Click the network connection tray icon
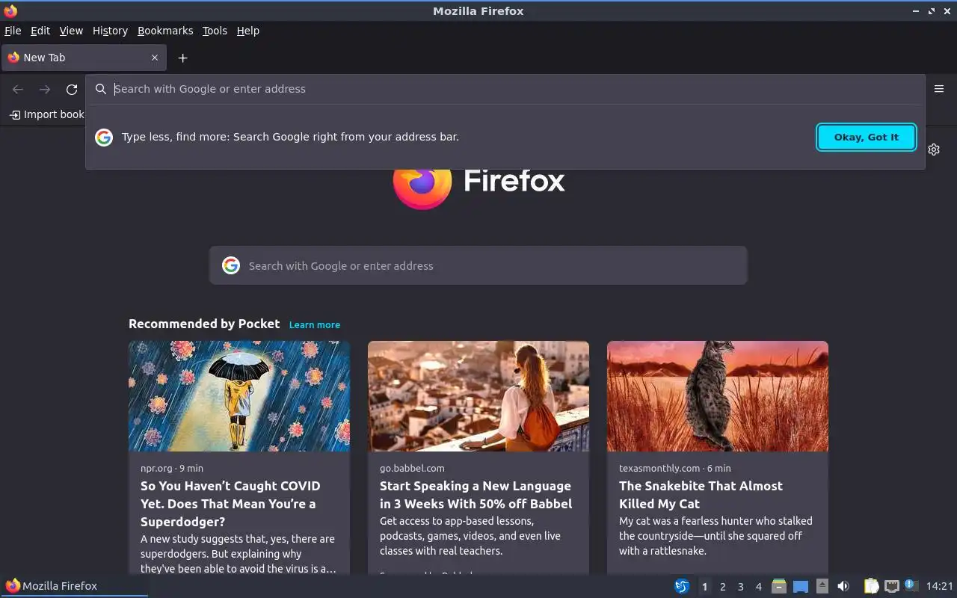Image resolution: width=957 pixels, height=598 pixels. [891, 586]
